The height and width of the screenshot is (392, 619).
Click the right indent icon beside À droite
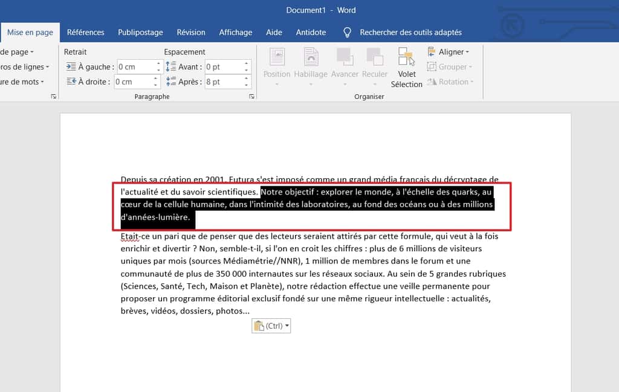[x=71, y=82]
